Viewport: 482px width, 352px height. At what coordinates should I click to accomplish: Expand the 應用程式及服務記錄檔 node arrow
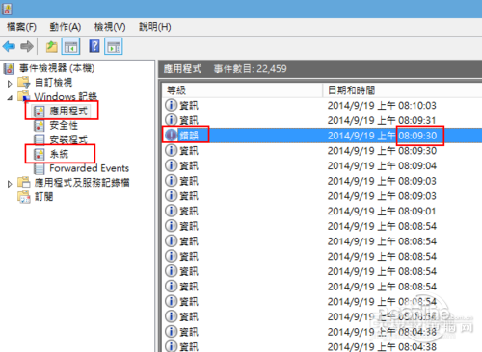(x=10, y=184)
